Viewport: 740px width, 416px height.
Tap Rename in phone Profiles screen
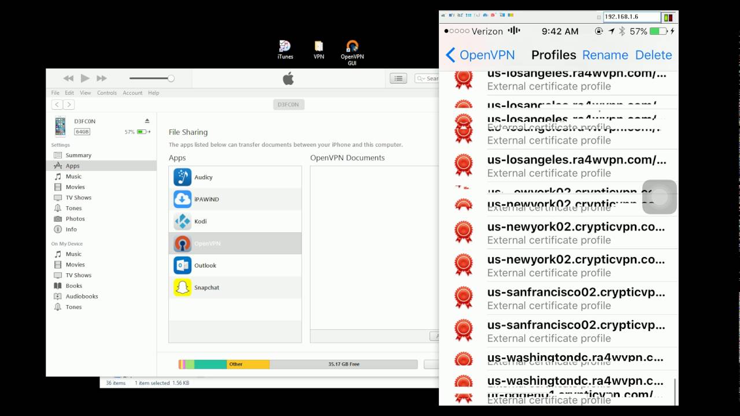(x=605, y=55)
